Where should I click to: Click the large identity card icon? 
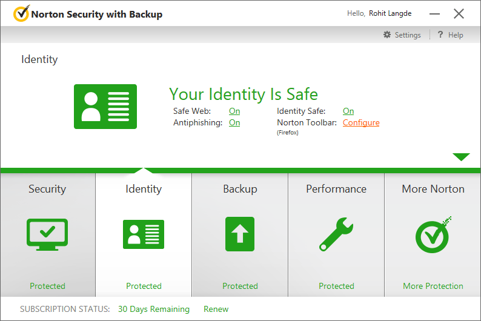click(x=105, y=107)
